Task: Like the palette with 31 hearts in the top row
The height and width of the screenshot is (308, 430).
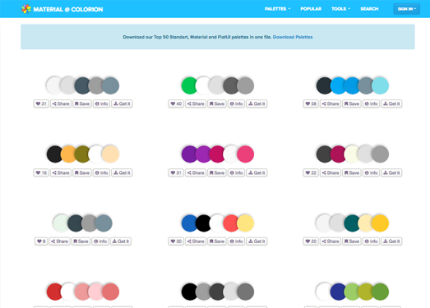Action: (x=41, y=103)
